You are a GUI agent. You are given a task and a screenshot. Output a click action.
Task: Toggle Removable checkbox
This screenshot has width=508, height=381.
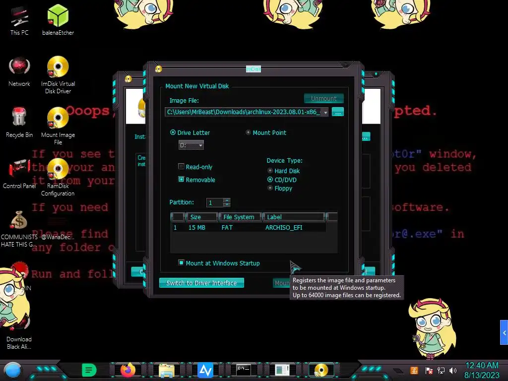181,179
